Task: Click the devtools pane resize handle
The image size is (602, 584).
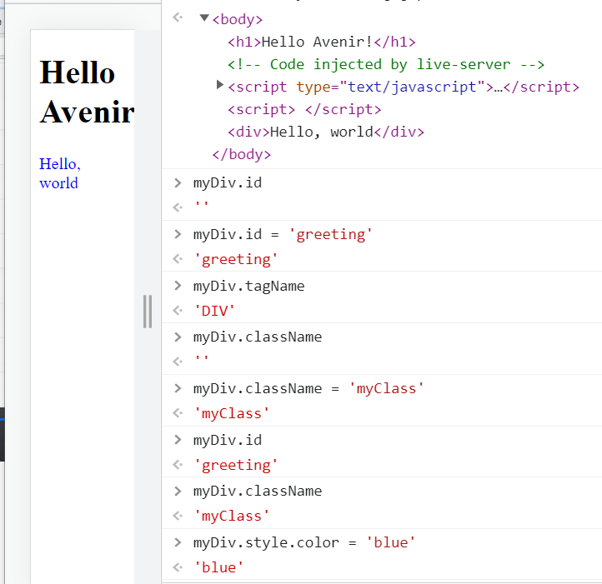Action: 148,312
